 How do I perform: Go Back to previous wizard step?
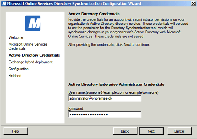(125, 131)
